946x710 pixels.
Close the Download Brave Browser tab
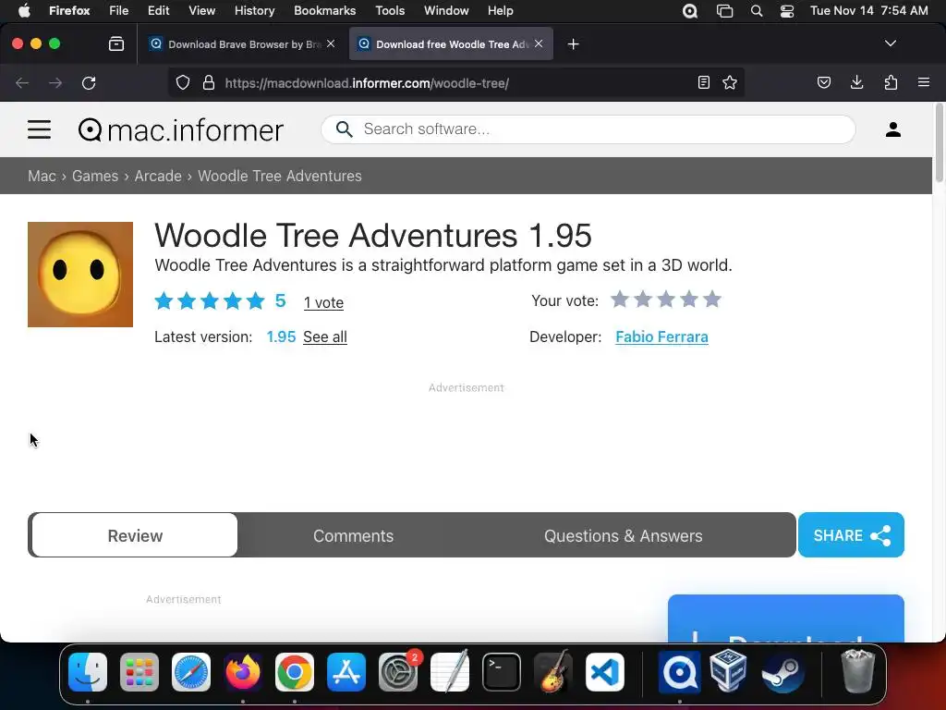[x=331, y=43]
